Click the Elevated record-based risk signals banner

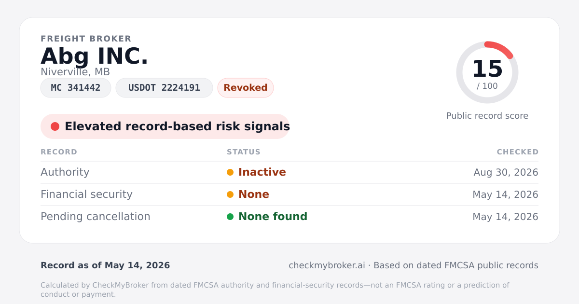tap(165, 126)
